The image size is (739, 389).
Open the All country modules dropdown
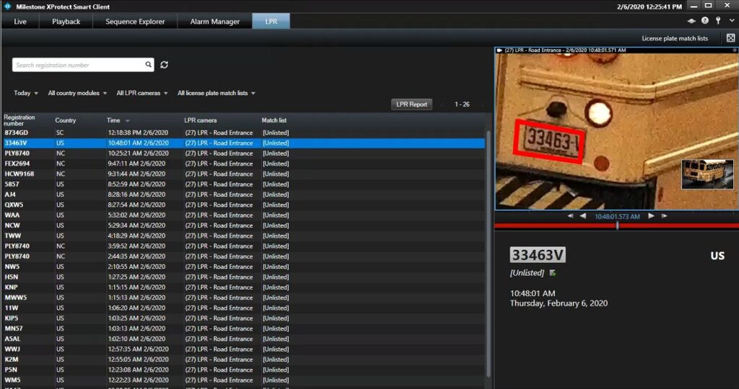pyautogui.click(x=77, y=93)
